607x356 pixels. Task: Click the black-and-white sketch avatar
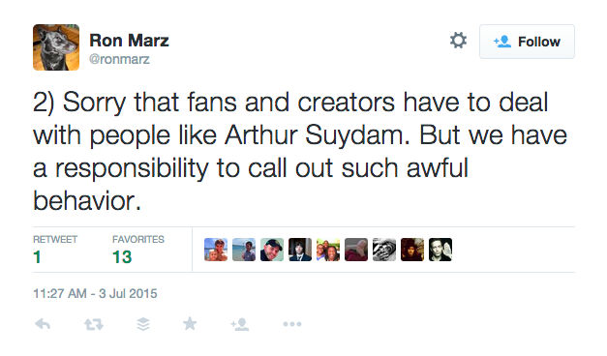(x=384, y=250)
